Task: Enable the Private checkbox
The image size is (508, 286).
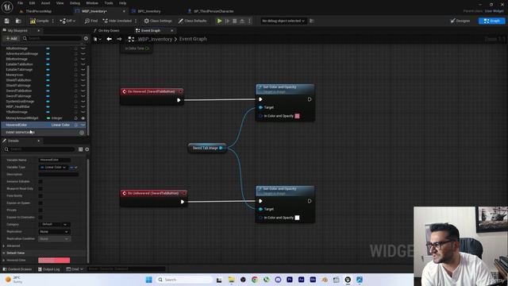Action: click(40, 210)
